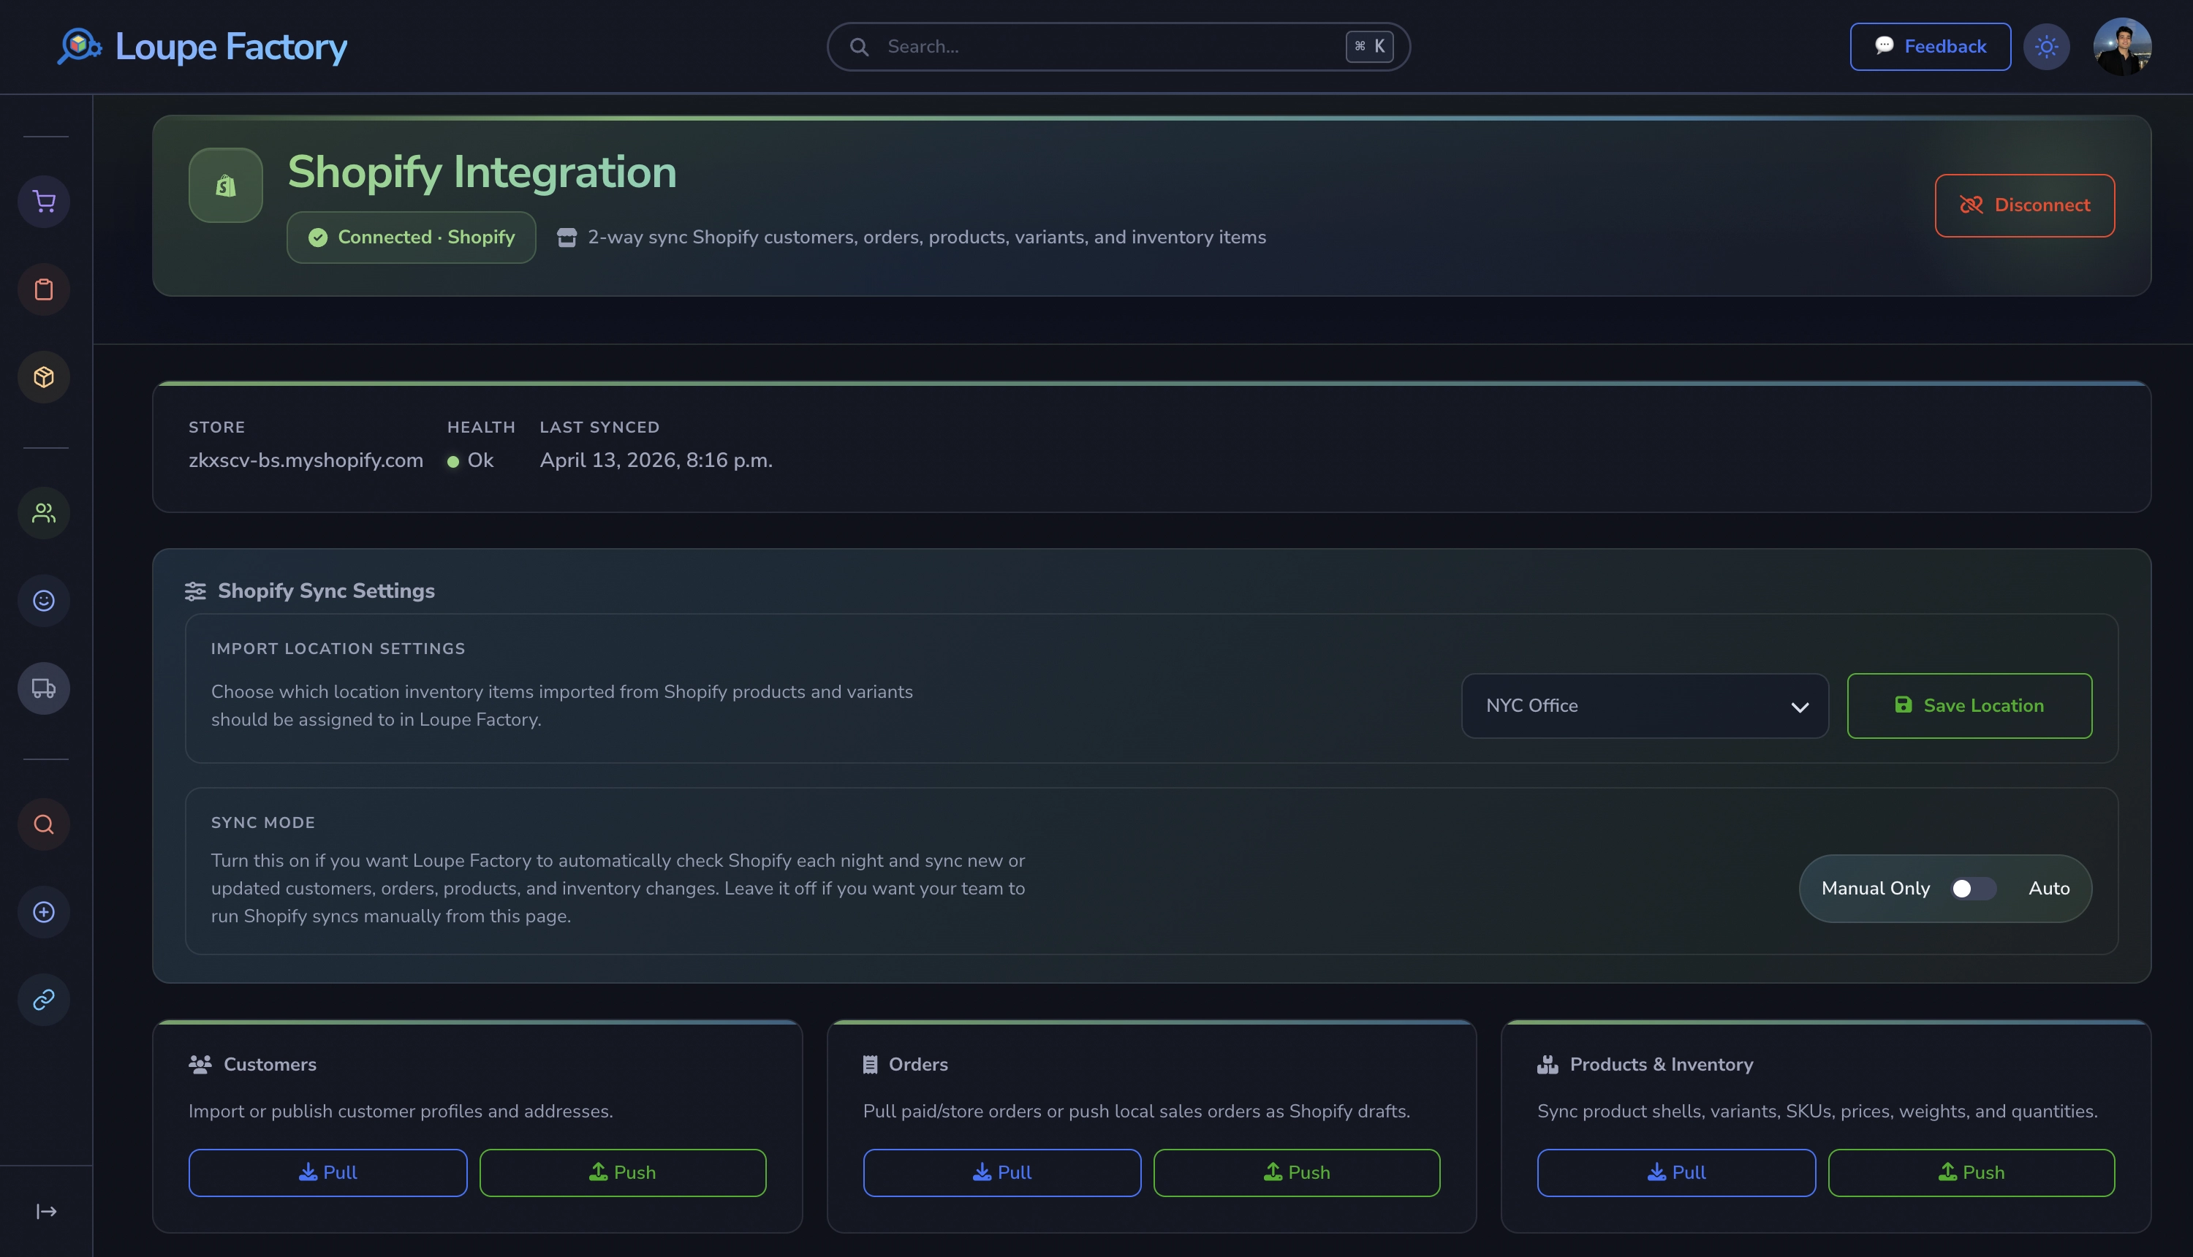Viewport: 2193px width, 1257px height.
Task: Click the search magnifier icon in search bar
Action: (x=859, y=47)
